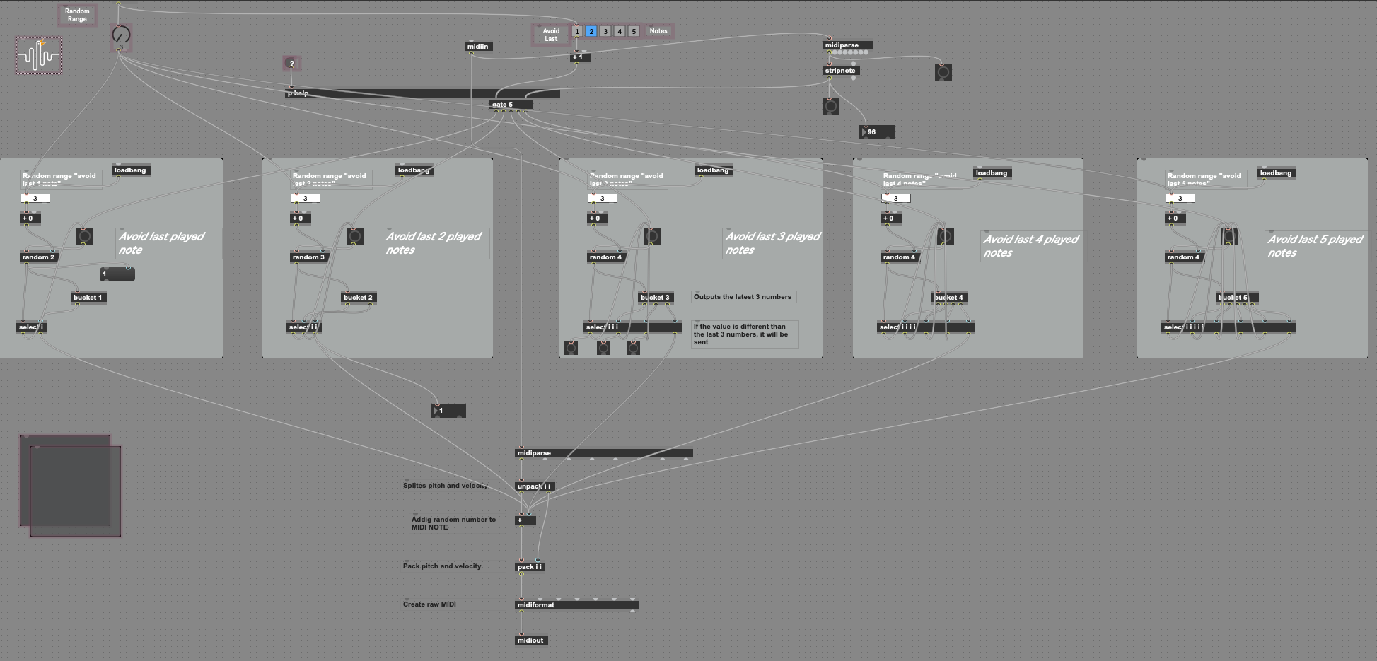The width and height of the screenshot is (1377, 661).
Task: Click comment 'Pack pitch and velocity'
Action: point(442,566)
